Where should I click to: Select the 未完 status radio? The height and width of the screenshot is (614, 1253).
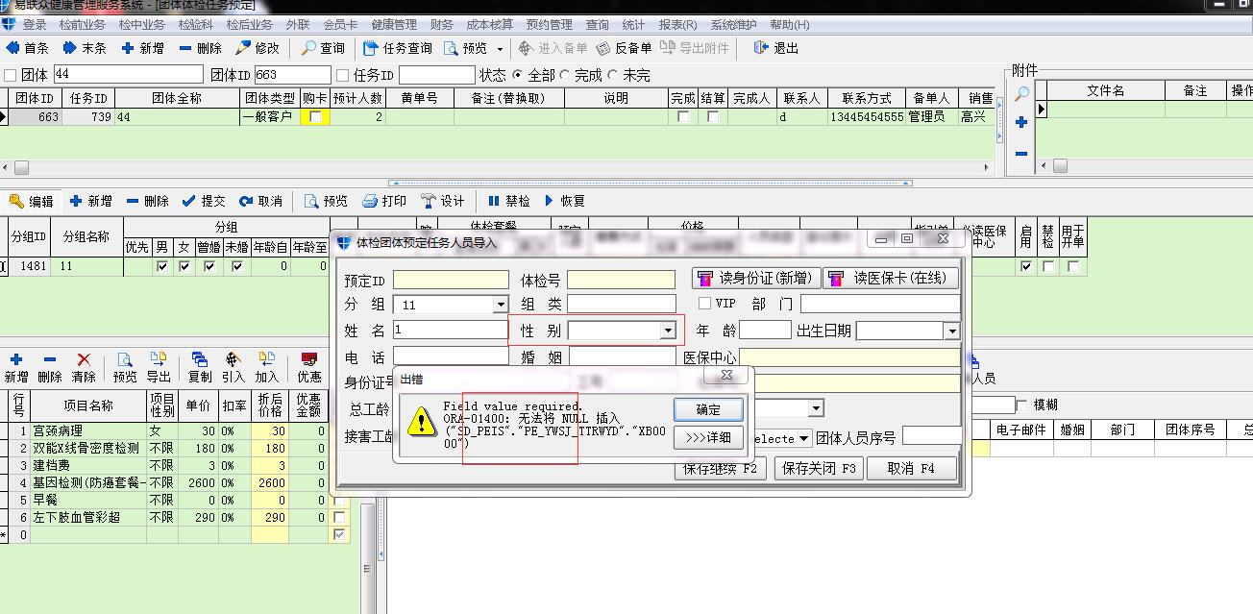point(612,75)
